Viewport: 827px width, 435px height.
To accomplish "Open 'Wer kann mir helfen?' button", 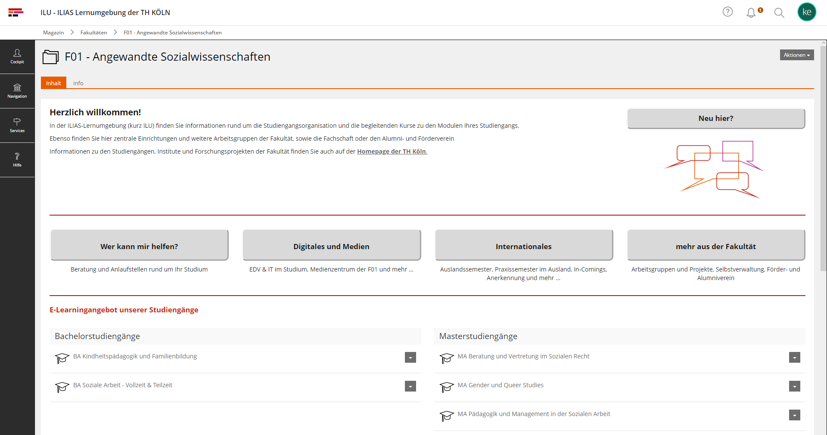I will click(139, 246).
